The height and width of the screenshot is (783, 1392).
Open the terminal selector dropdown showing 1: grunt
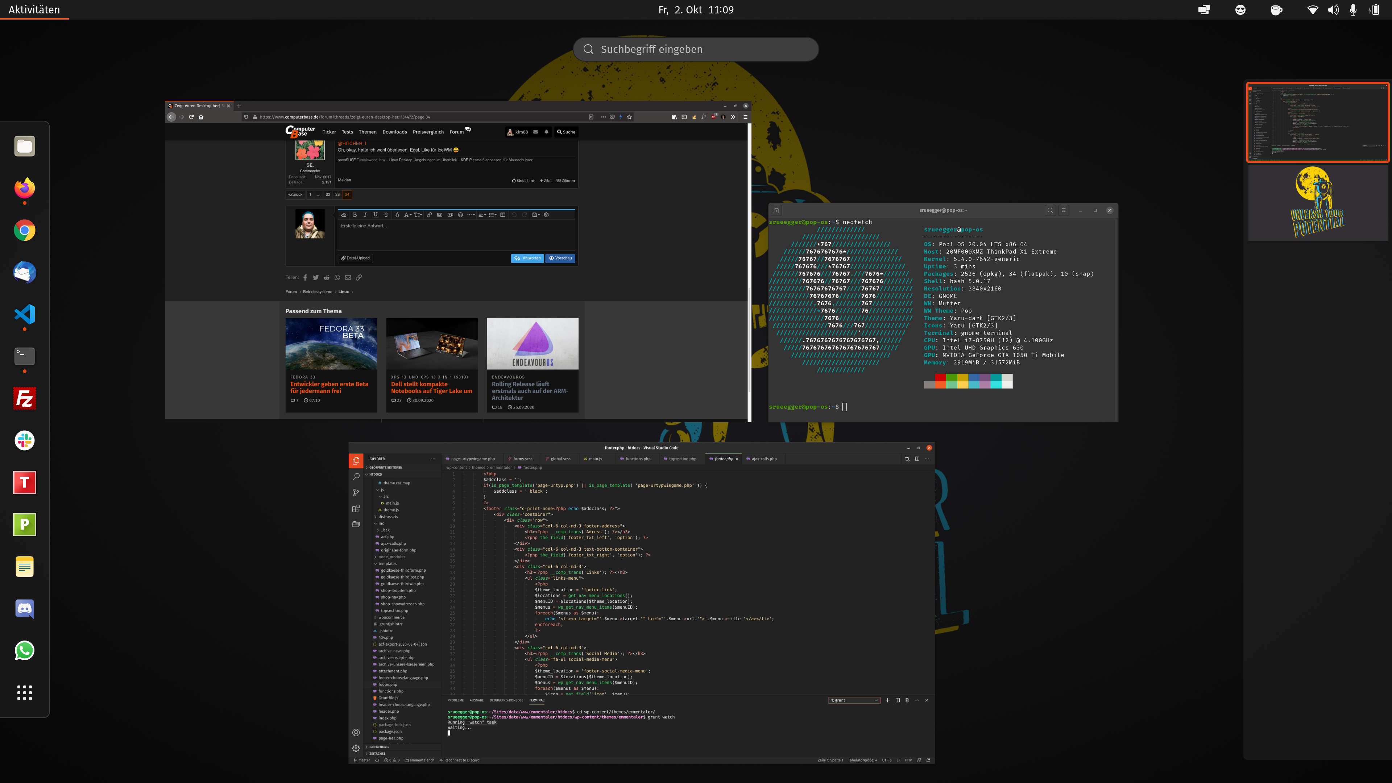pos(854,700)
